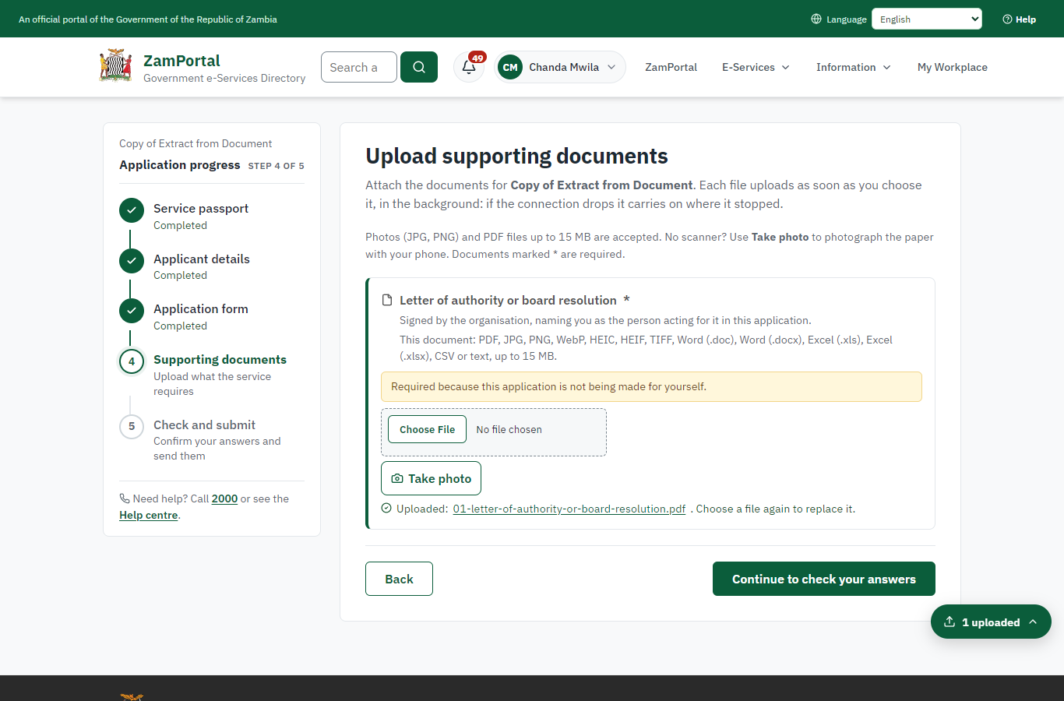Click the Application form completed checkmark
The width and height of the screenshot is (1064, 701).
132,311
